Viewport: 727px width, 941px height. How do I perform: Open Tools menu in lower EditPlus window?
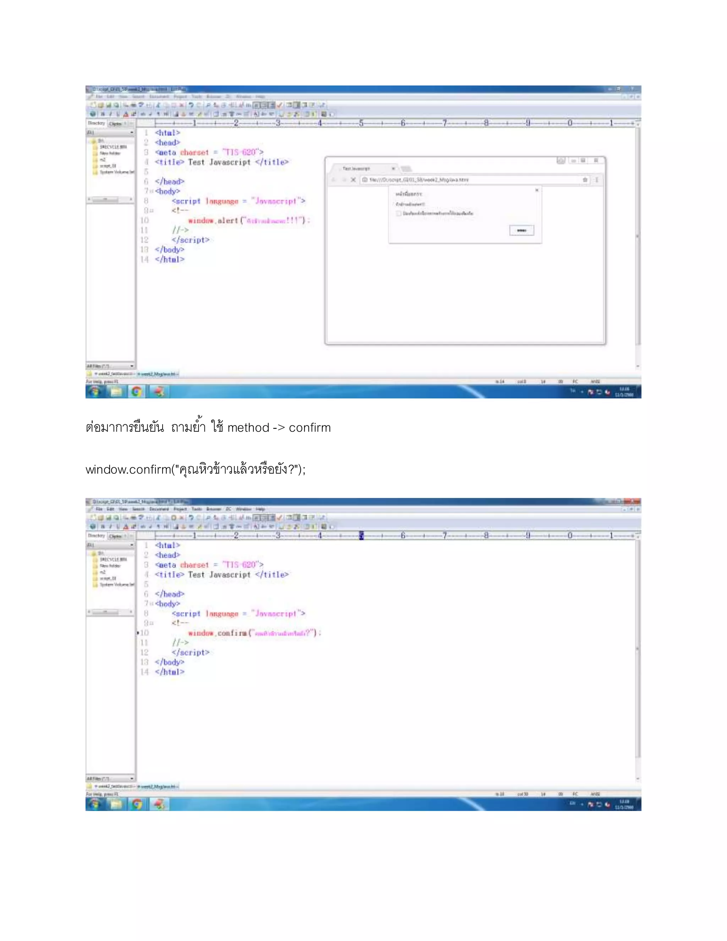pyautogui.click(x=196, y=509)
